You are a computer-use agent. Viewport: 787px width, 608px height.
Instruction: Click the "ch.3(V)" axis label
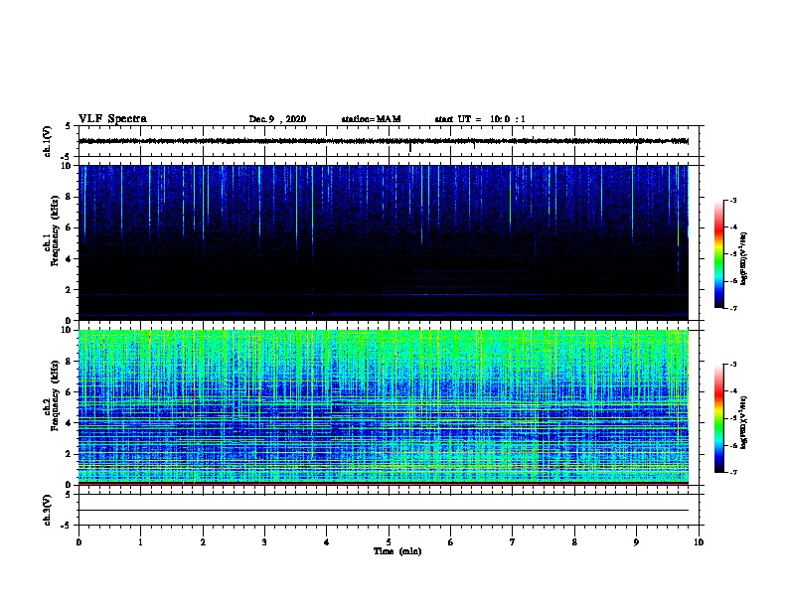48,510
